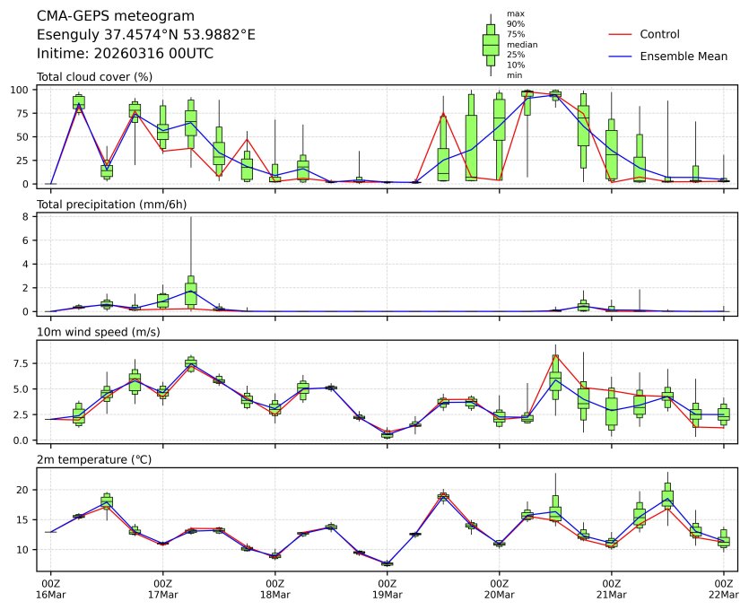Click the blue Ensemble Mean line sample
The height and width of the screenshot is (610, 749).
coord(620,57)
